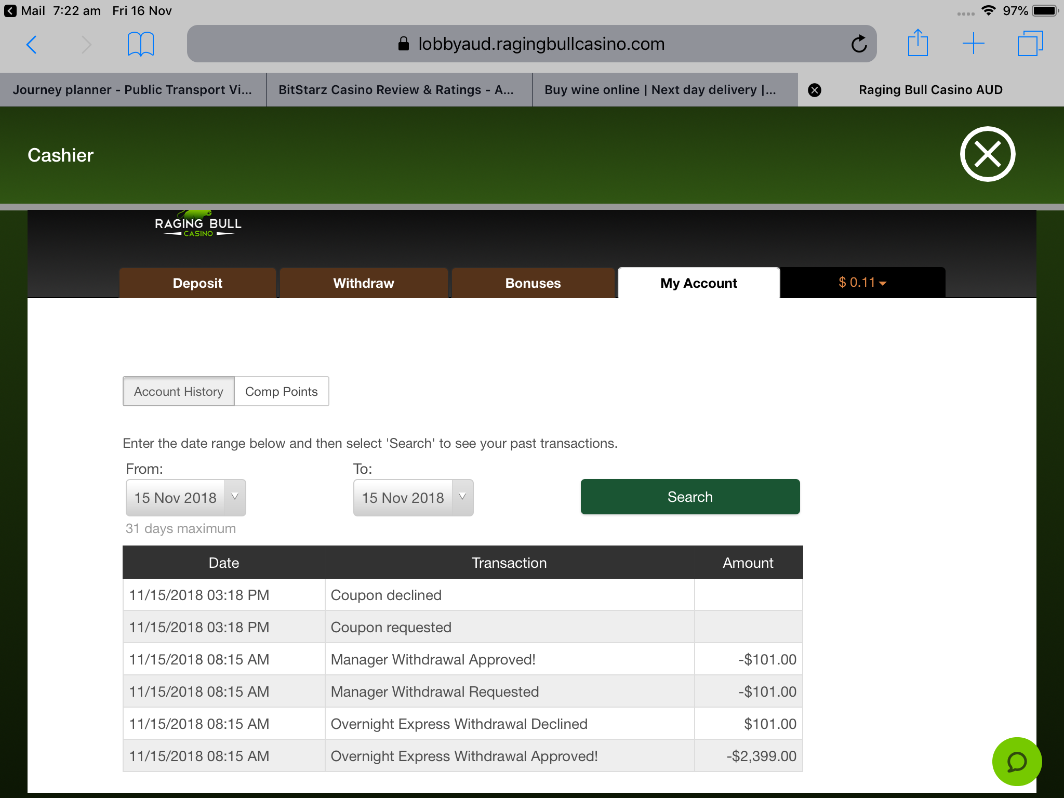
Task: Open the To date dropdown arrow
Action: click(x=462, y=497)
